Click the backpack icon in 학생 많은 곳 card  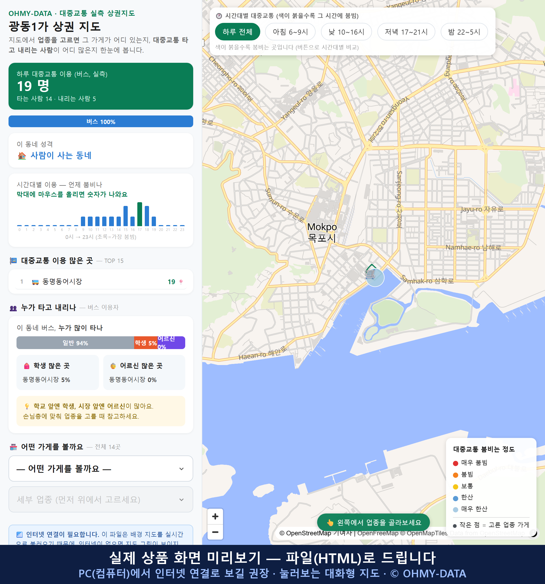point(27,366)
